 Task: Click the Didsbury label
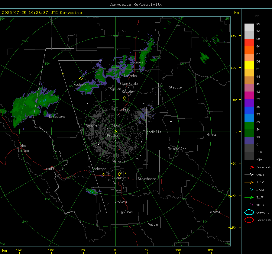point(114,135)
